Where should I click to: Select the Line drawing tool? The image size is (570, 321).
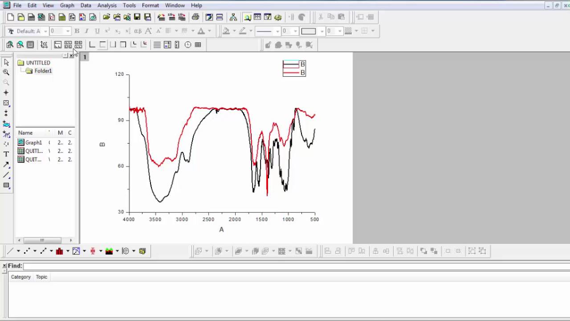(6, 175)
